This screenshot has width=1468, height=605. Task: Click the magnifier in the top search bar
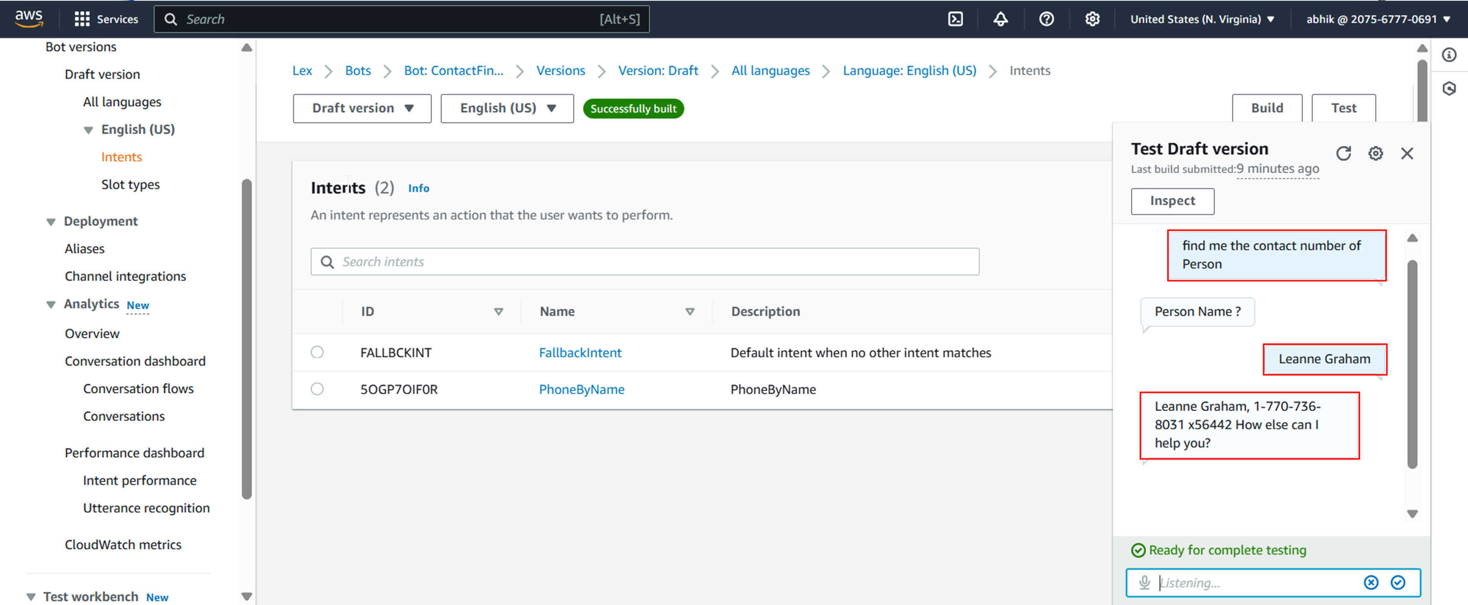[170, 19]
